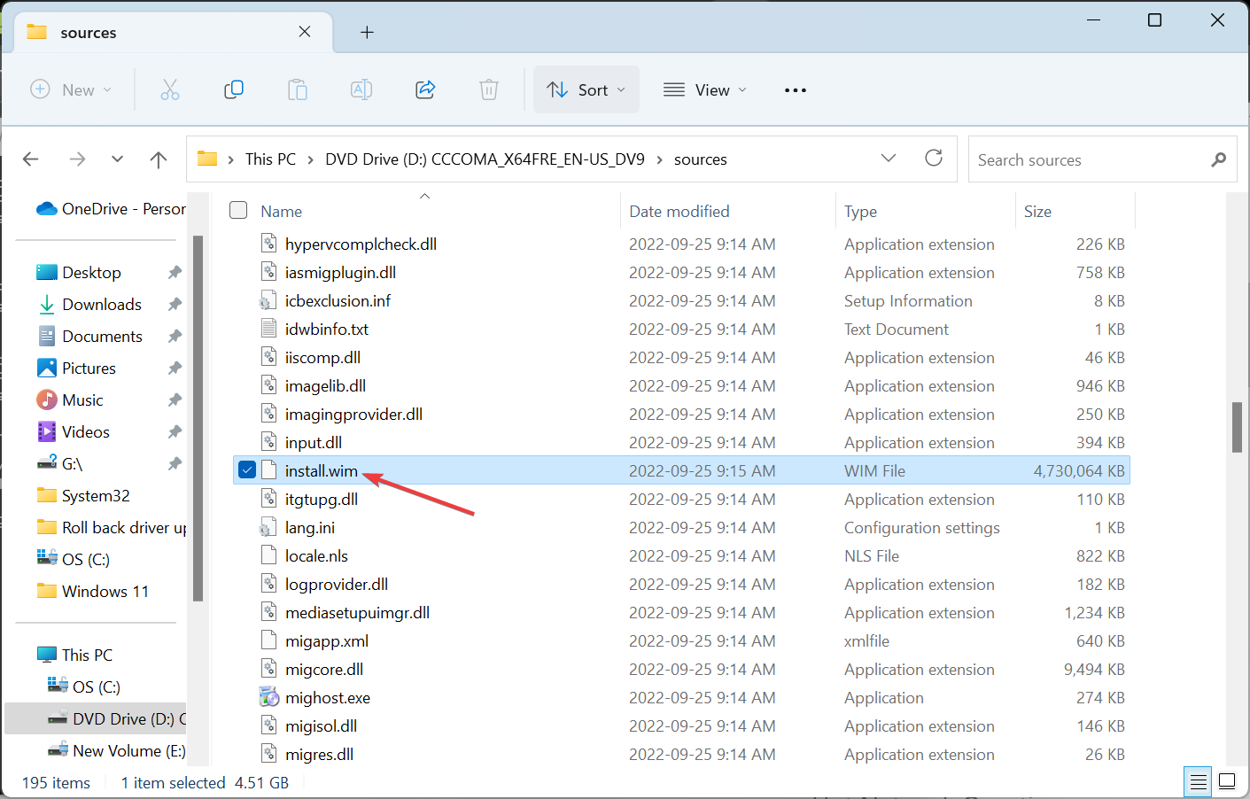Close the sources tab
The width and height of the screenshot is (1250, 799).
click(x=305, y=32)
